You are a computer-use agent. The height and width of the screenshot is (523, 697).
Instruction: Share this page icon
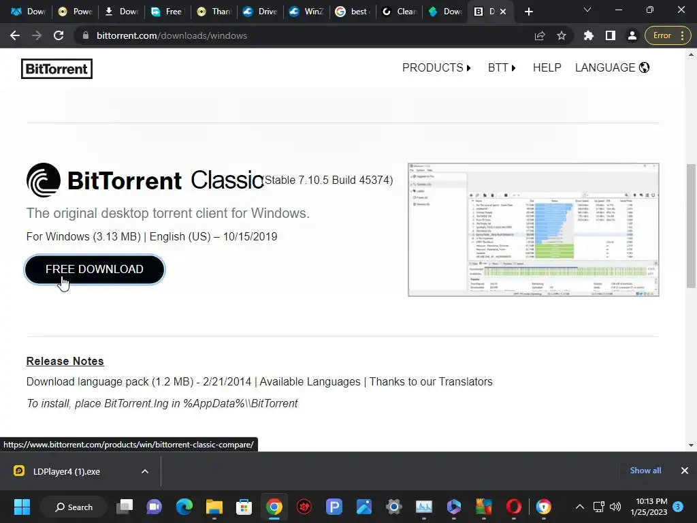coord(540,35)
